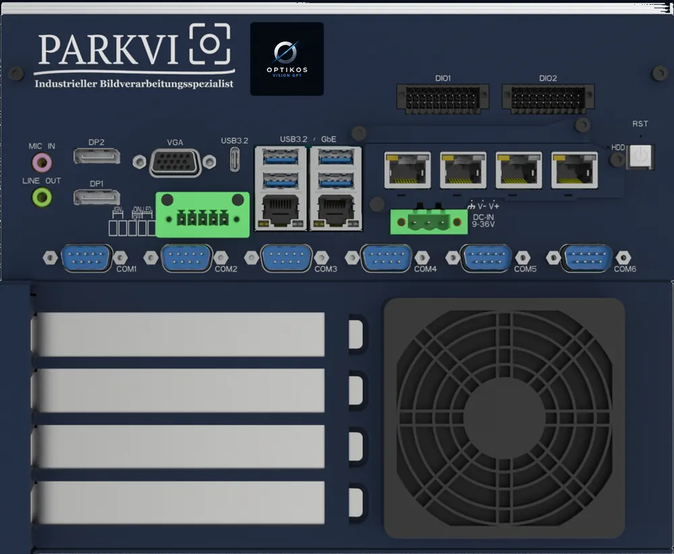
Task: Click the 'DIO1' label text
Action: (x=443, y=78)
